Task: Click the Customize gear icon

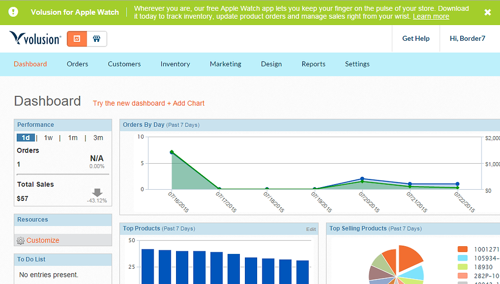Action: pyautogui.click(x=21, y=241)
